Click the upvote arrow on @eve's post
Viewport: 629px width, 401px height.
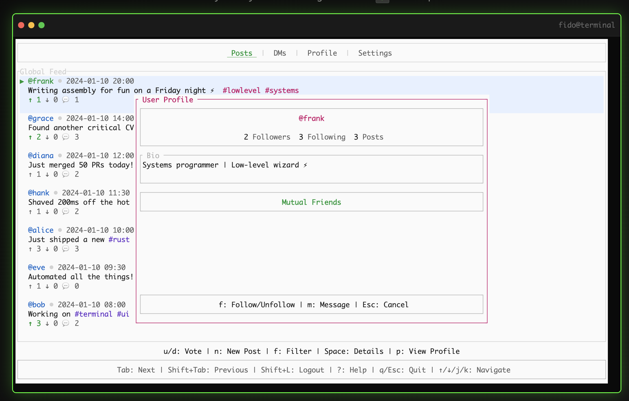[30, 286]
